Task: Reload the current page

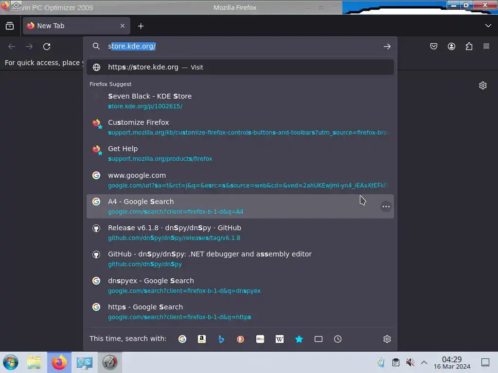Action: (47, 47)
